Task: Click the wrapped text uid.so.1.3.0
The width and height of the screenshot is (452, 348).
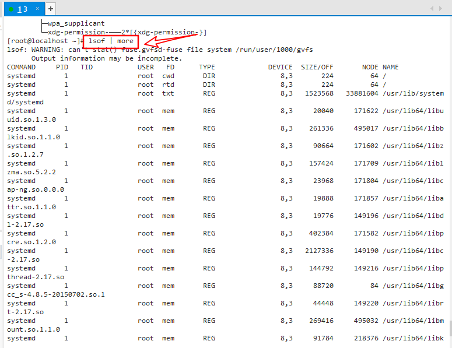Action: [31, 119]
